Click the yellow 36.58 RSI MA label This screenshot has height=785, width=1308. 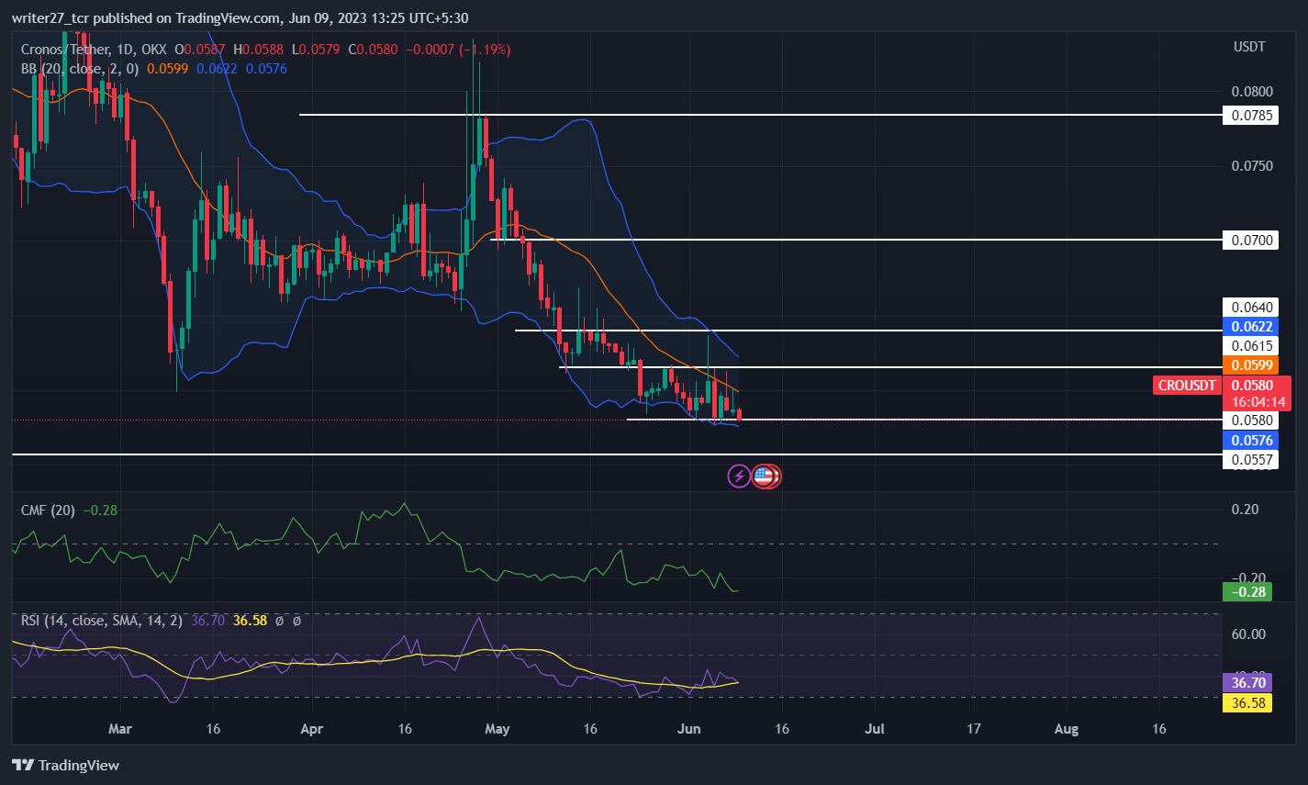pos(1247,703)
